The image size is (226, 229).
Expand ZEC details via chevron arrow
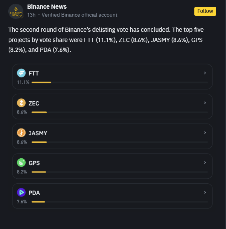point(205,103)
